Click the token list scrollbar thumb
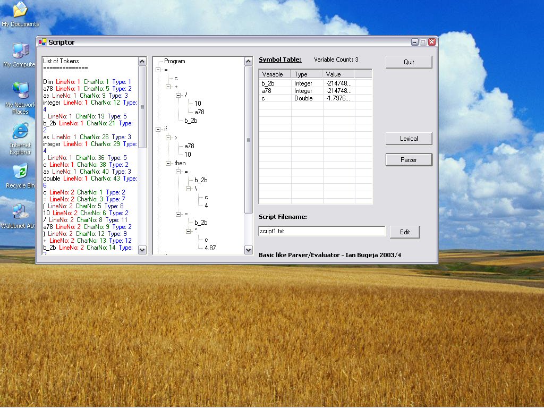Viewport: 544px width, 408px height. tap(142, 107)
